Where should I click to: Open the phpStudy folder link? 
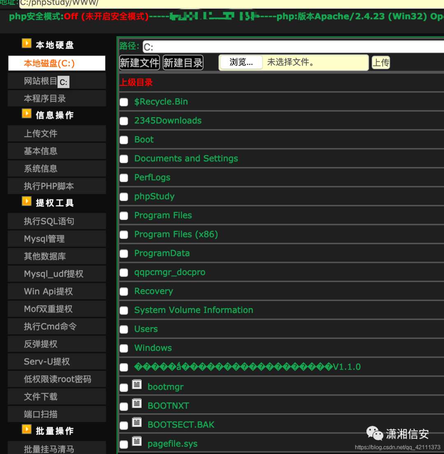pos(154,197)
